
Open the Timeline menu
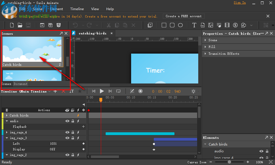tap(77, 9)
